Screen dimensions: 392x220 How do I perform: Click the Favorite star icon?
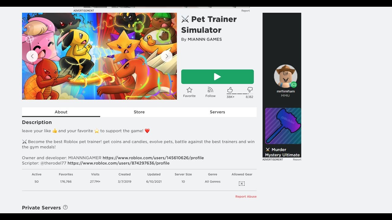click(189, 90)
